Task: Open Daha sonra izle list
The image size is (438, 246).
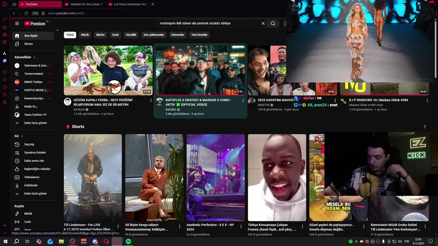Action: (x=33, y=161)
